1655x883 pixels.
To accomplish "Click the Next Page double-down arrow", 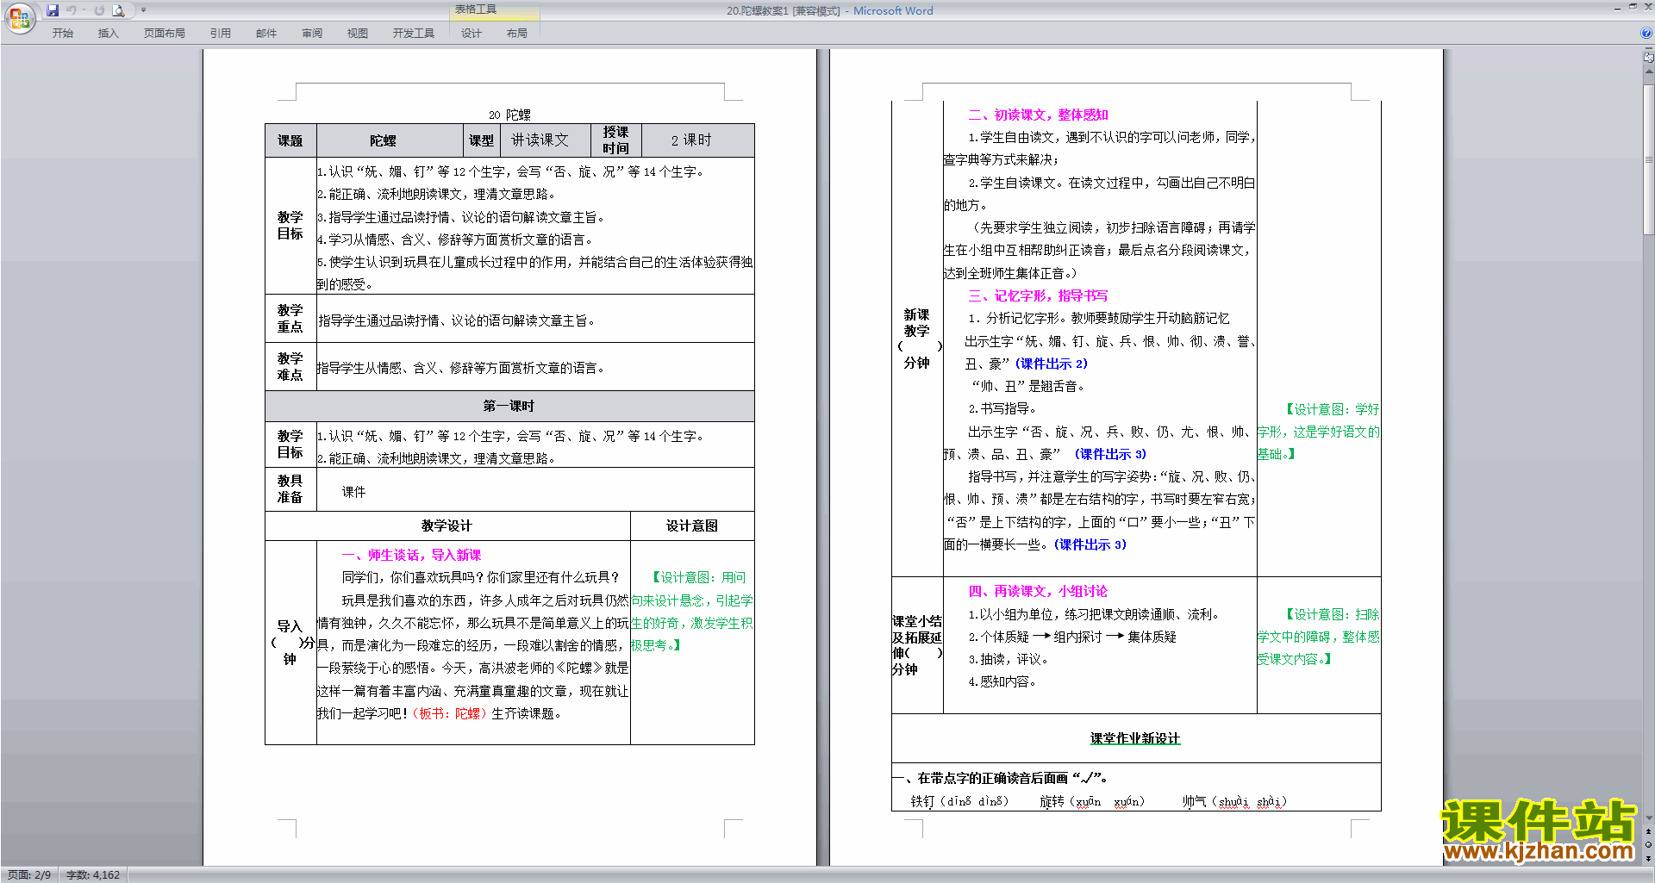I will pyautogui.click(x=1649, y=858).
